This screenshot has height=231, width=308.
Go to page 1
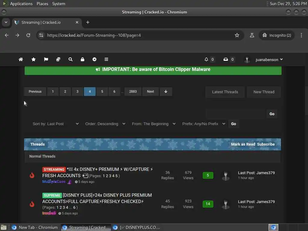click(x=53, y=91)
